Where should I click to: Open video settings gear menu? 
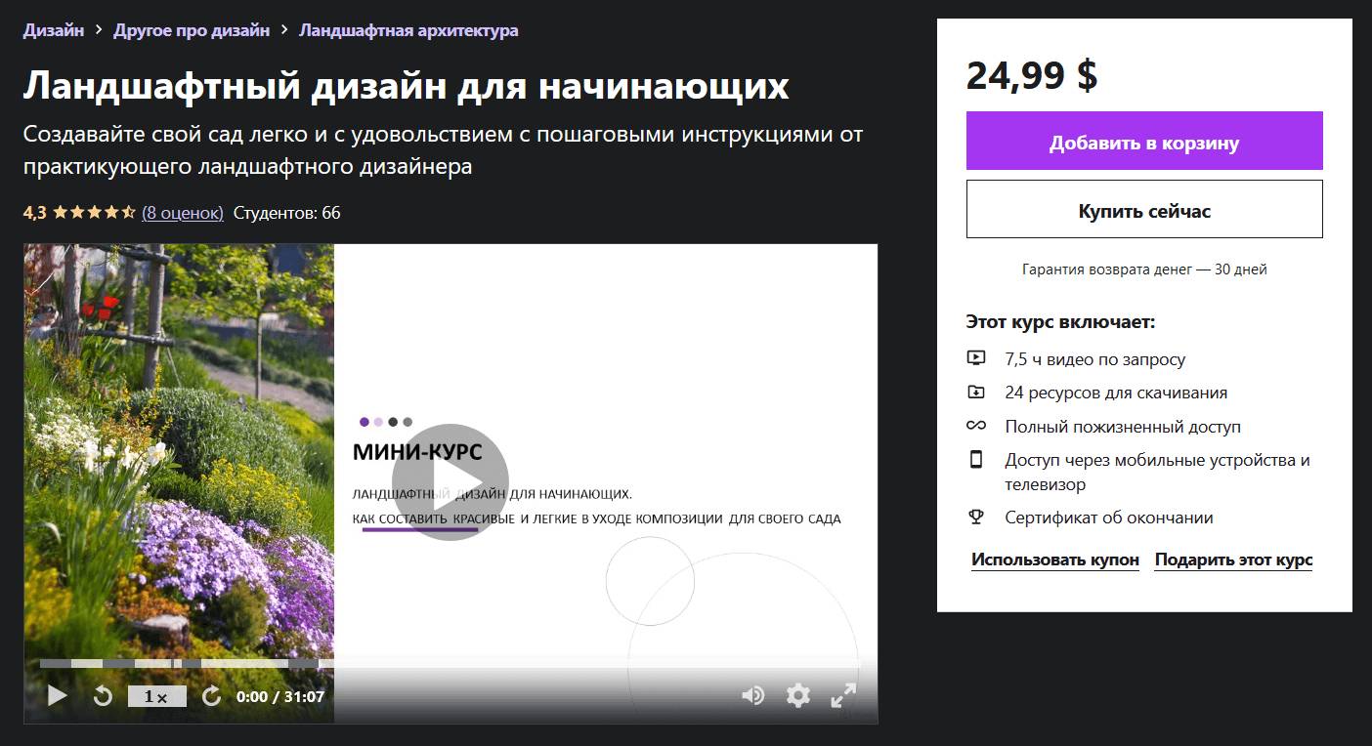pyautogui.click(x=798, y=695)
